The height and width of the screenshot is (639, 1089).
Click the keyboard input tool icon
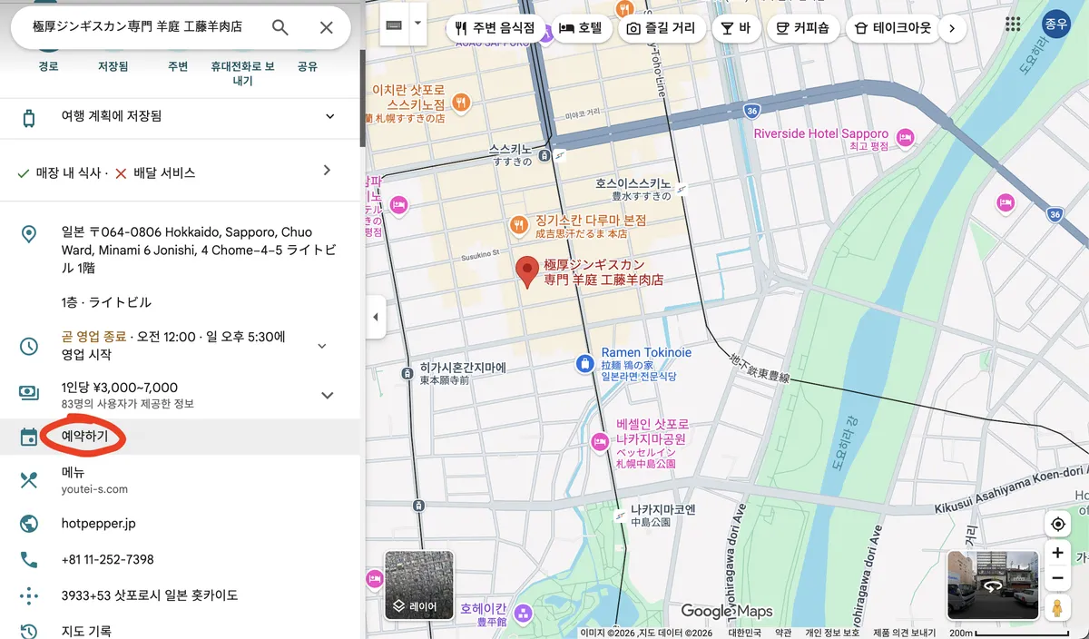(394, 25)
